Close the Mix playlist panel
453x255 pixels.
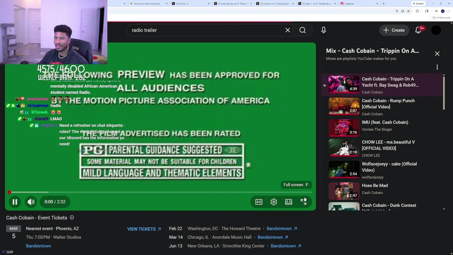[437, 53]
